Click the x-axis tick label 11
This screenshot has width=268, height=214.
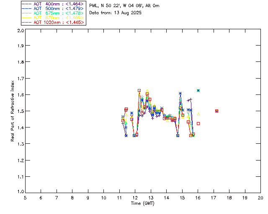(x=119, y=198)
